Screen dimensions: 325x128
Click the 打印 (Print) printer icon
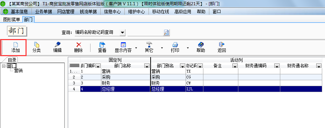pyautogui.click(x=175, y=45)
